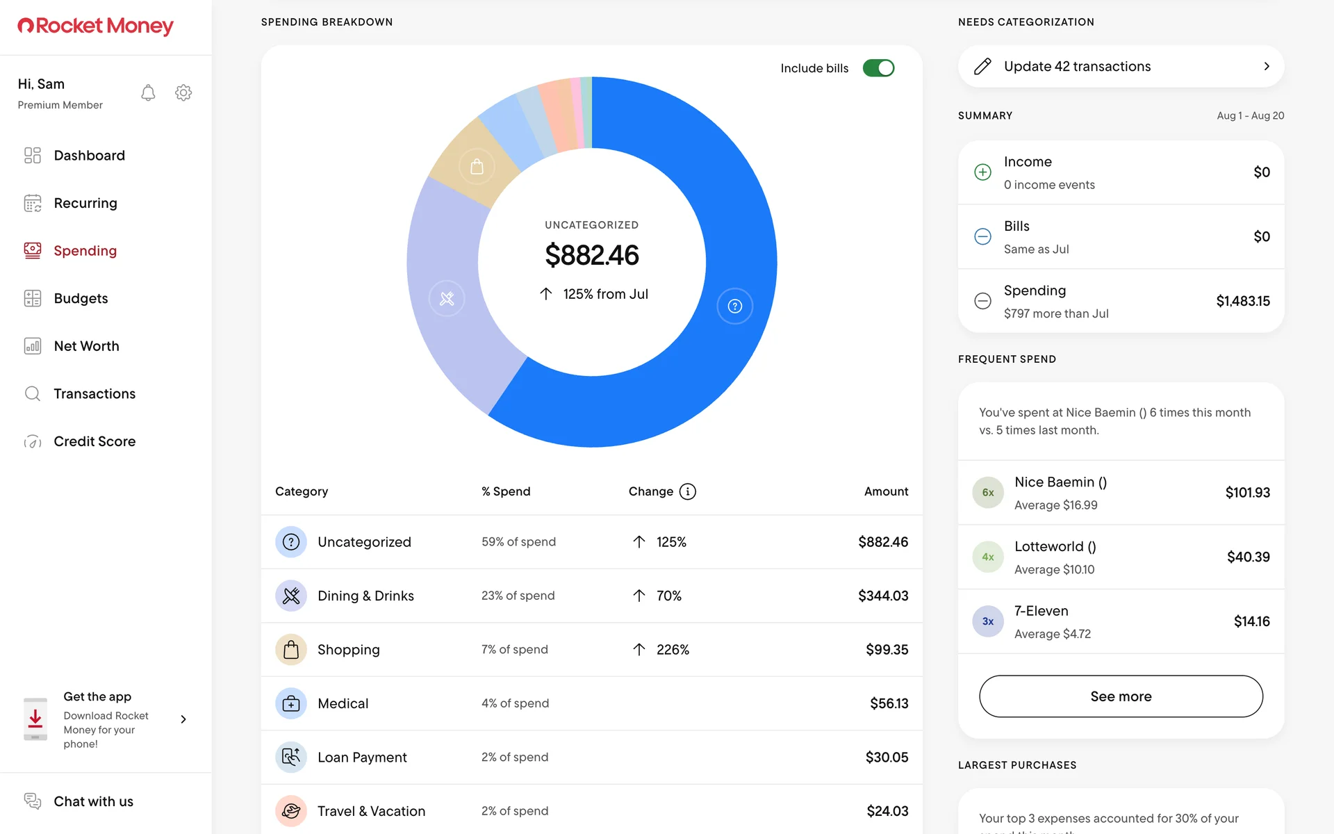Viewport: 1334px width, 834px height.
Task: Open the Budgets page in the sidebar
Action: pos(81,299)
